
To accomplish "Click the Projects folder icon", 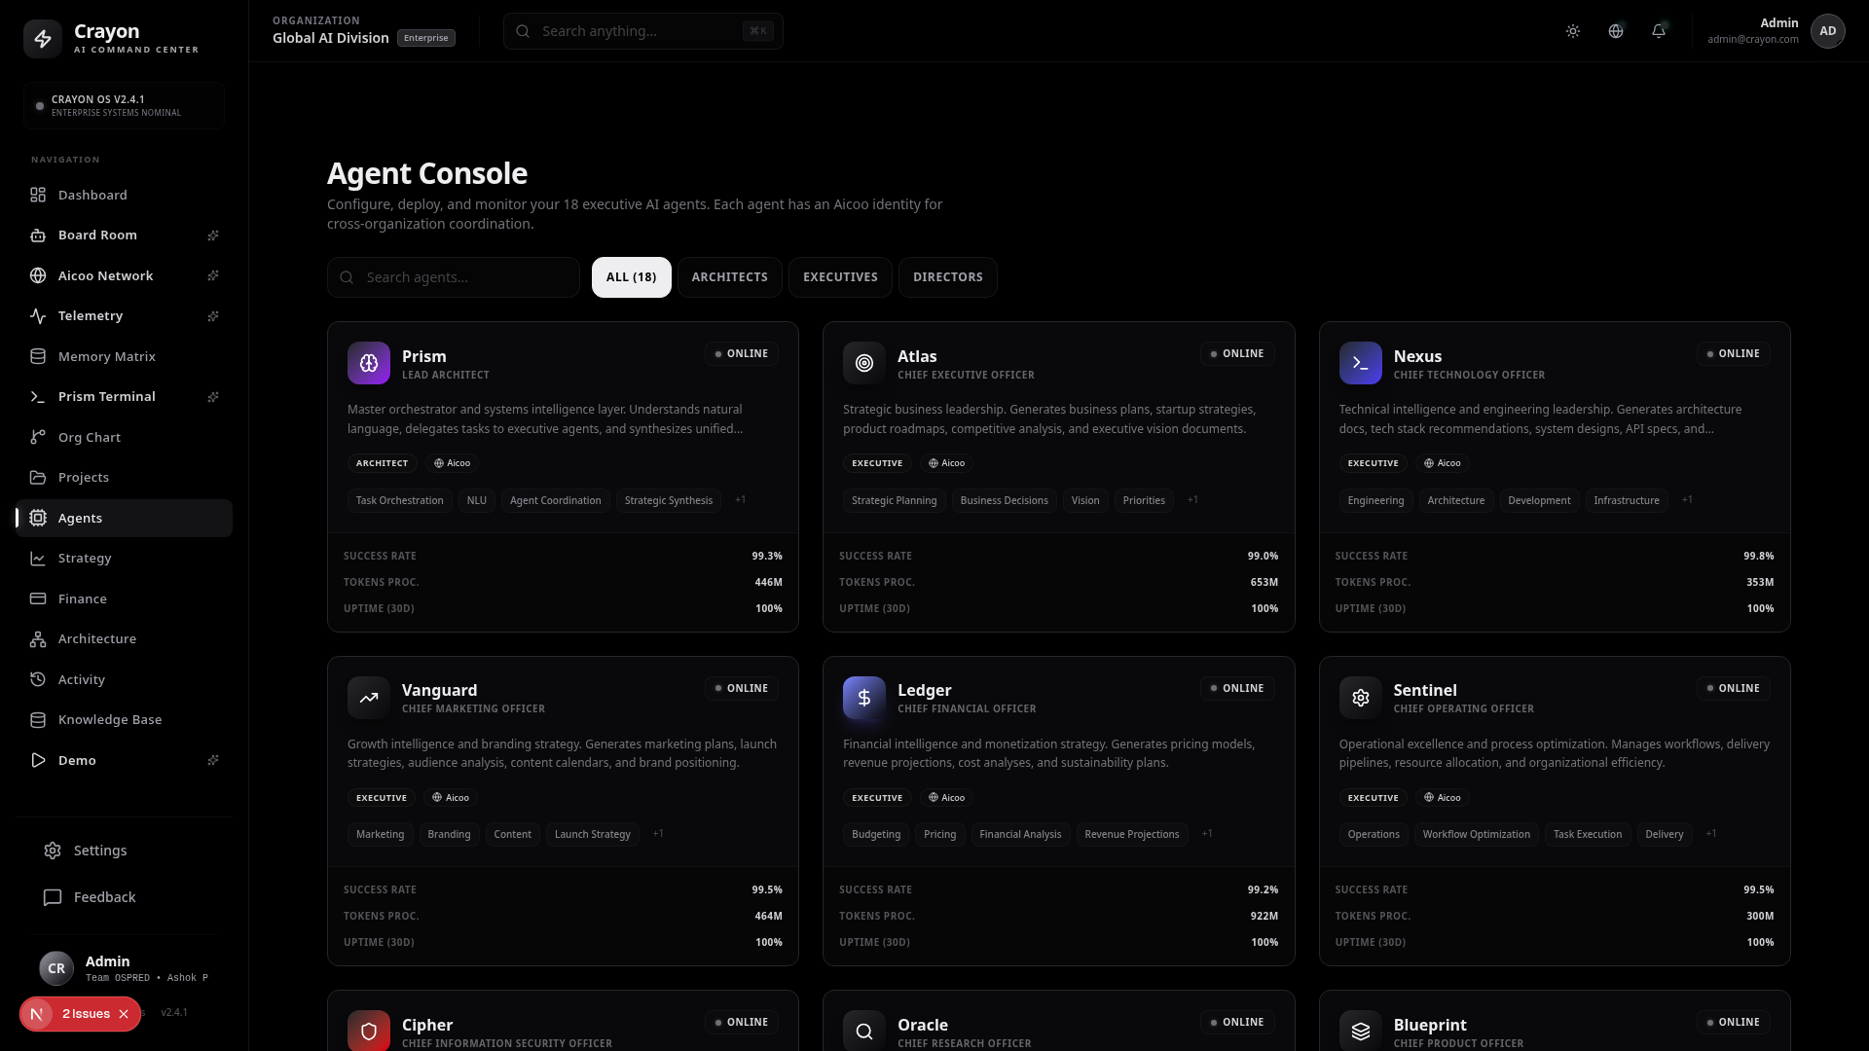I will pyautogui.click(x=38, y=478).
